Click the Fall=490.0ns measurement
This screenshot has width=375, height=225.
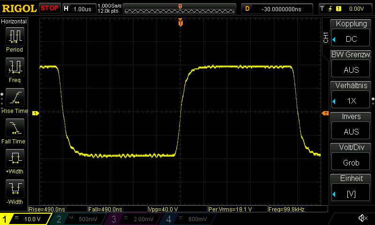[x=118, y=209]
